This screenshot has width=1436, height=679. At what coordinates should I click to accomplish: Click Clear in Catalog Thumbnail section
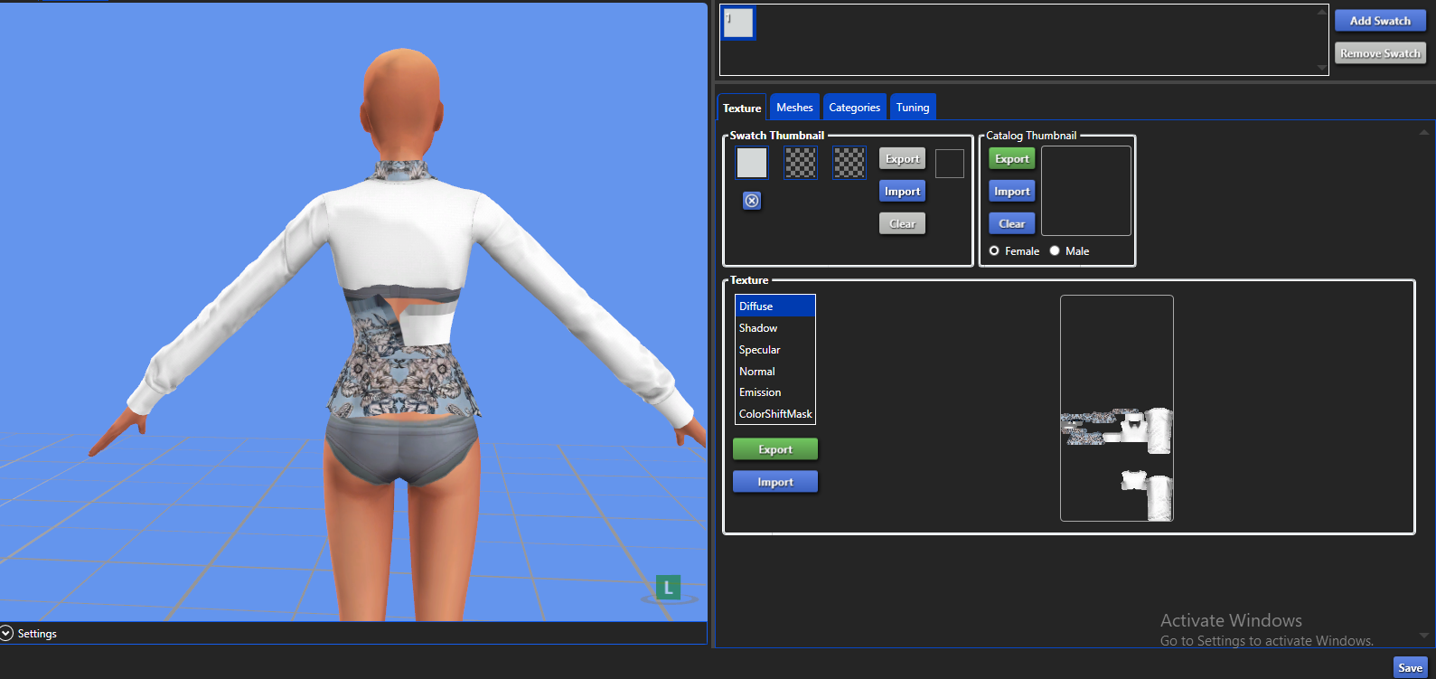[1011, 224]
